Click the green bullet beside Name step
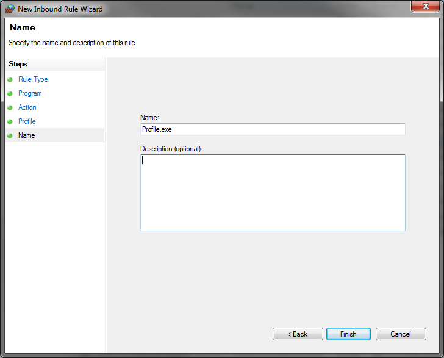The width and height of the screenshot is (444, 358). 10,135
